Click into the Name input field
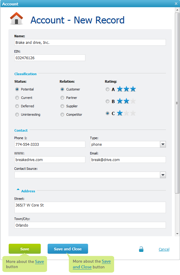The height and width of the screenshot is (275, 180). pyautogui.click(x=90, y=42)
